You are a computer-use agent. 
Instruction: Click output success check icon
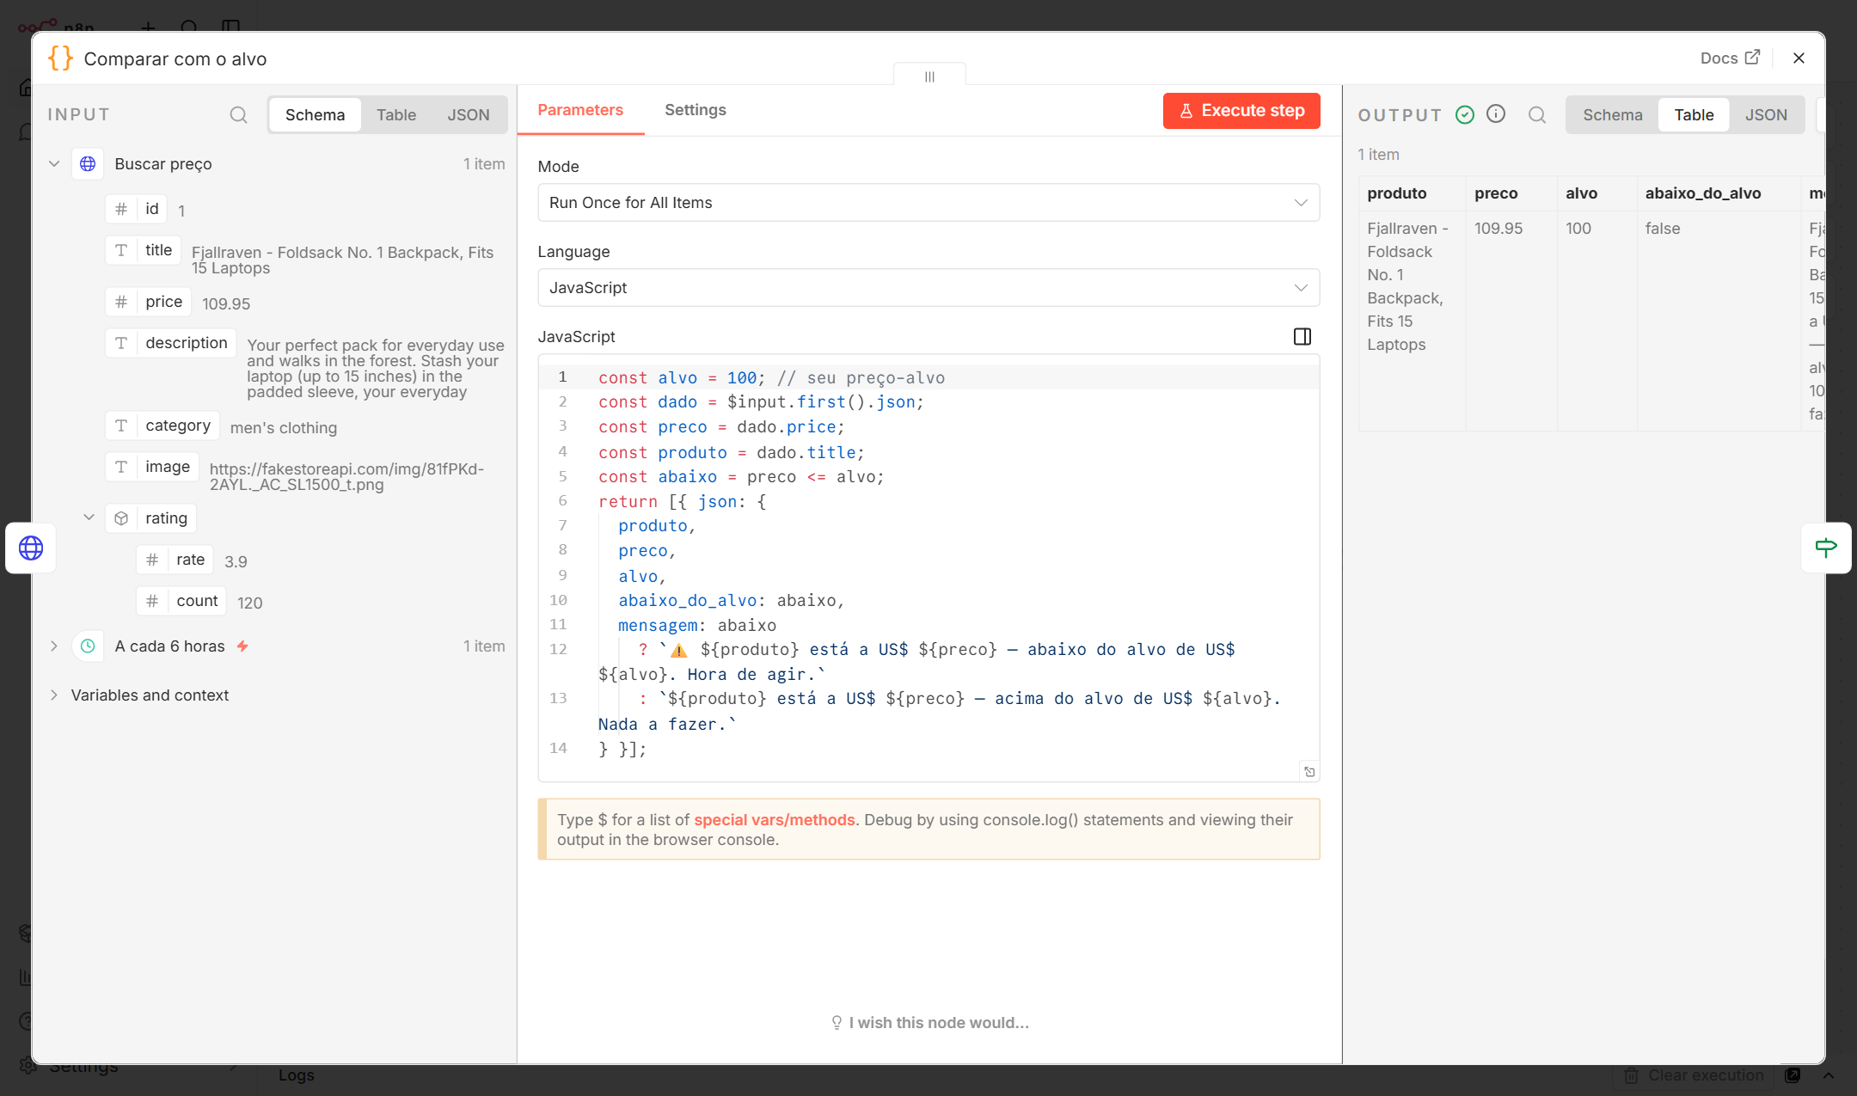[1465, 114]
